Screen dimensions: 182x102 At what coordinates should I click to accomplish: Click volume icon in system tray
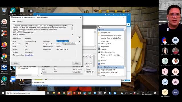pos(138,93)
